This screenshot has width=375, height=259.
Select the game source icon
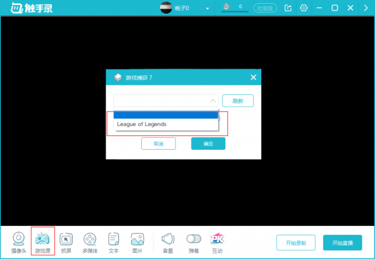coord(43,240)
